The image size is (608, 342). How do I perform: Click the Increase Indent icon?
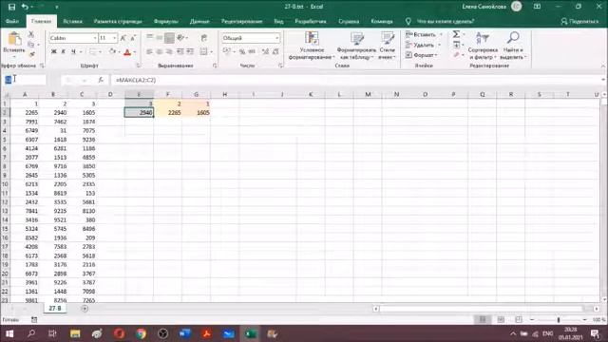point(190,51)
